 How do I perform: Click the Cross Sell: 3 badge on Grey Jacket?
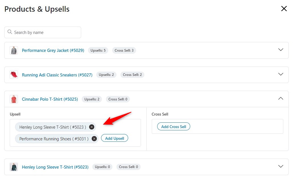(x=124, y=50)
